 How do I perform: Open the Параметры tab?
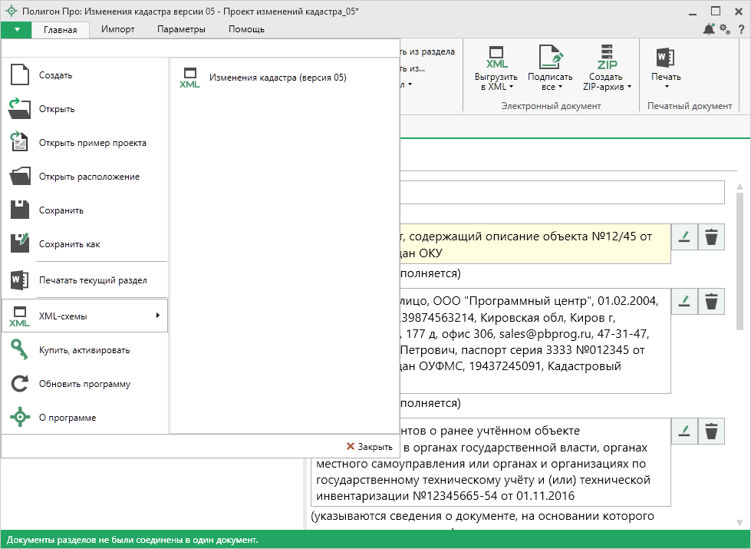[x=181, y=29]
